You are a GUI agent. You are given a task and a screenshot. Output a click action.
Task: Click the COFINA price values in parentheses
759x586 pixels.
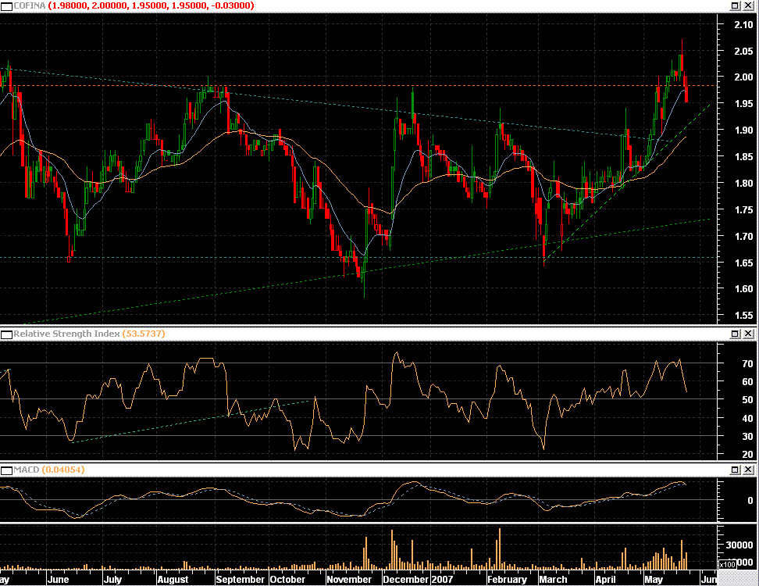click(x=151, y=5)
